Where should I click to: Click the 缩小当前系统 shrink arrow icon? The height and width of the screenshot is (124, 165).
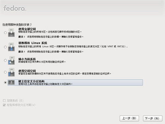(x=11, y=61)
